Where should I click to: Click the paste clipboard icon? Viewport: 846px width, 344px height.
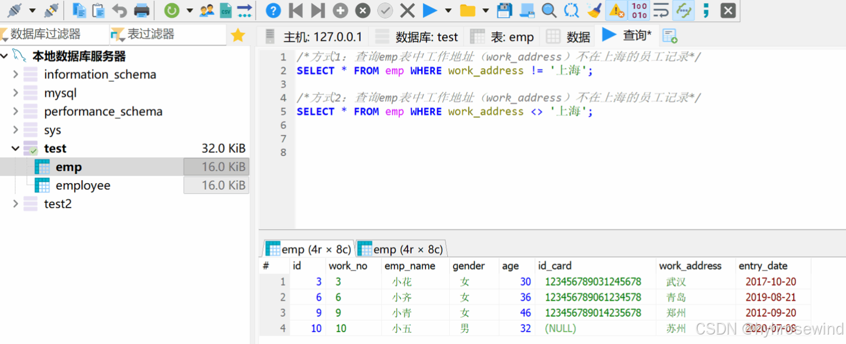[x=98, y=10]
